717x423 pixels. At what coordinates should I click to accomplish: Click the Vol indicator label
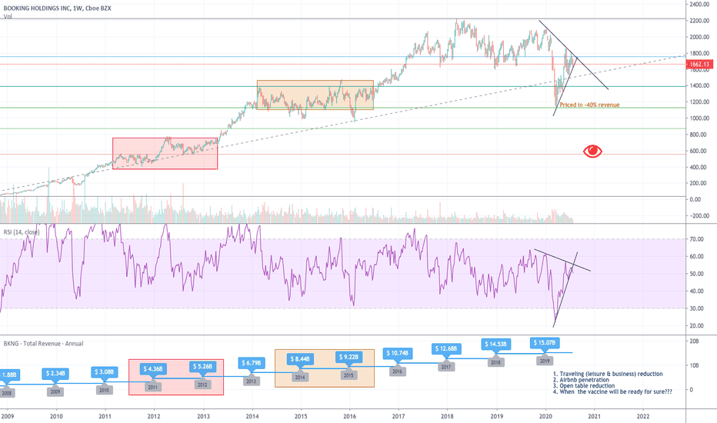click(x=8, y=16)
